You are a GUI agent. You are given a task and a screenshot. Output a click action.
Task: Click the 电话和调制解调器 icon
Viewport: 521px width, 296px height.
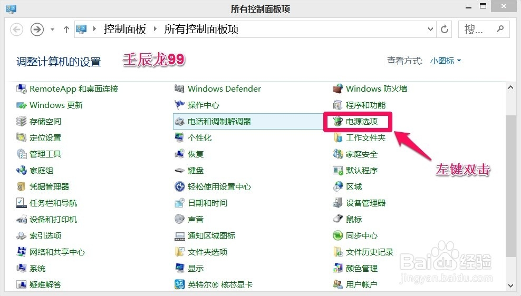[x=179, y=122]
